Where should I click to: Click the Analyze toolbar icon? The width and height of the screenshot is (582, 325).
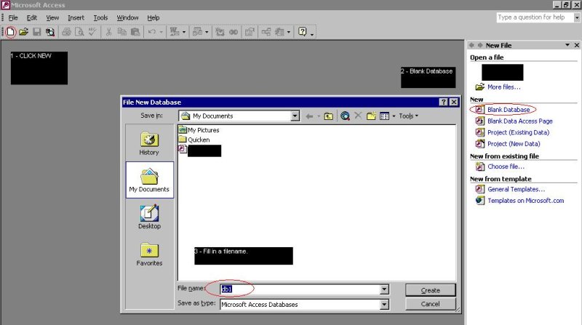tap(197, 32)
